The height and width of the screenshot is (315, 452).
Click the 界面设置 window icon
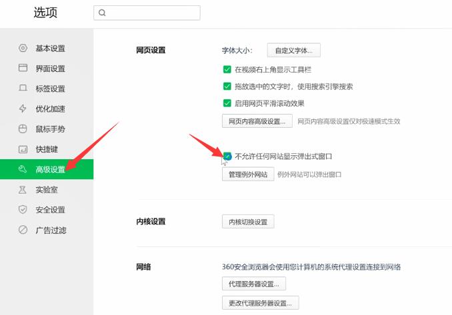pos(23,68)
